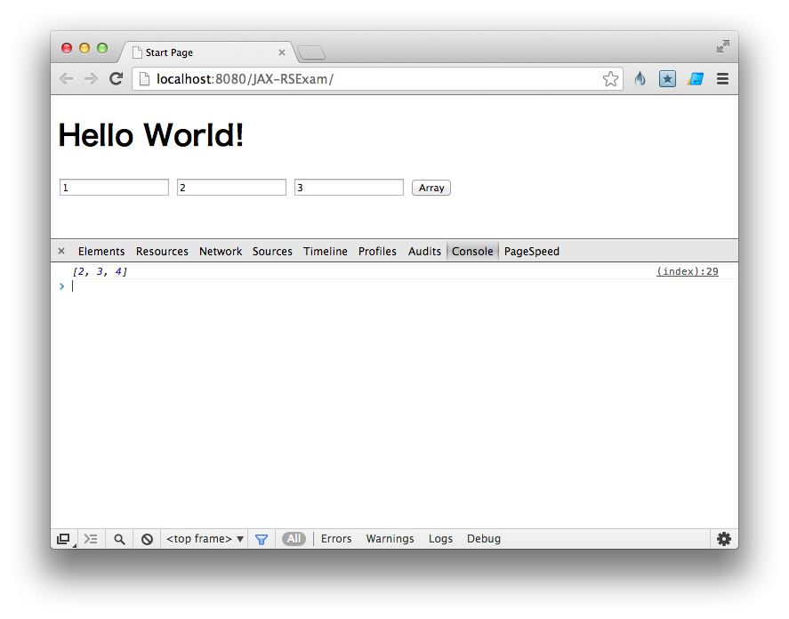Screen dimensions: 789x619
Task: Close the DevTools panel with the X
Action: pyautogui.click(x=61, y=252)
